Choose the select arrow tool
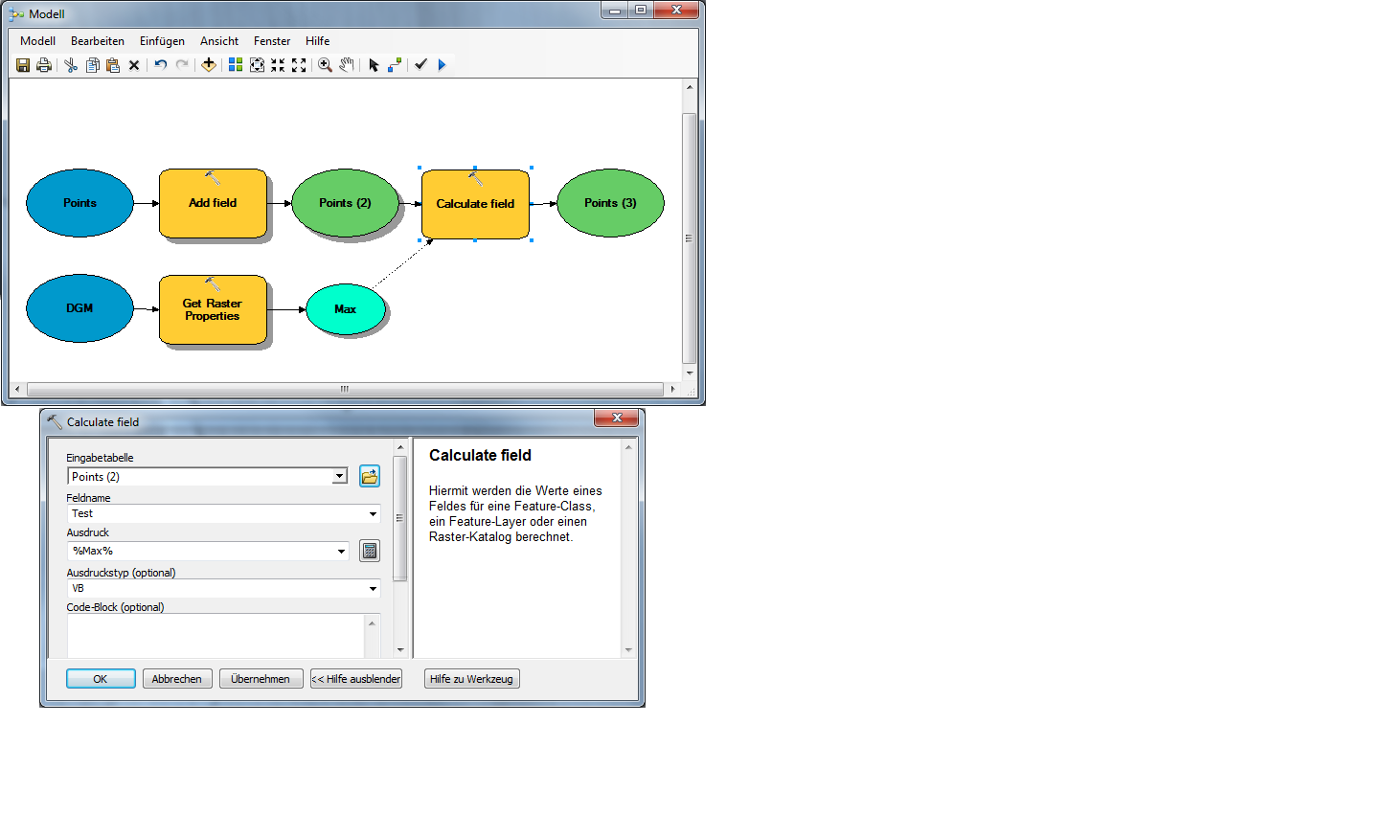This screenshot has width=1385, height=837. click(374, 65)
